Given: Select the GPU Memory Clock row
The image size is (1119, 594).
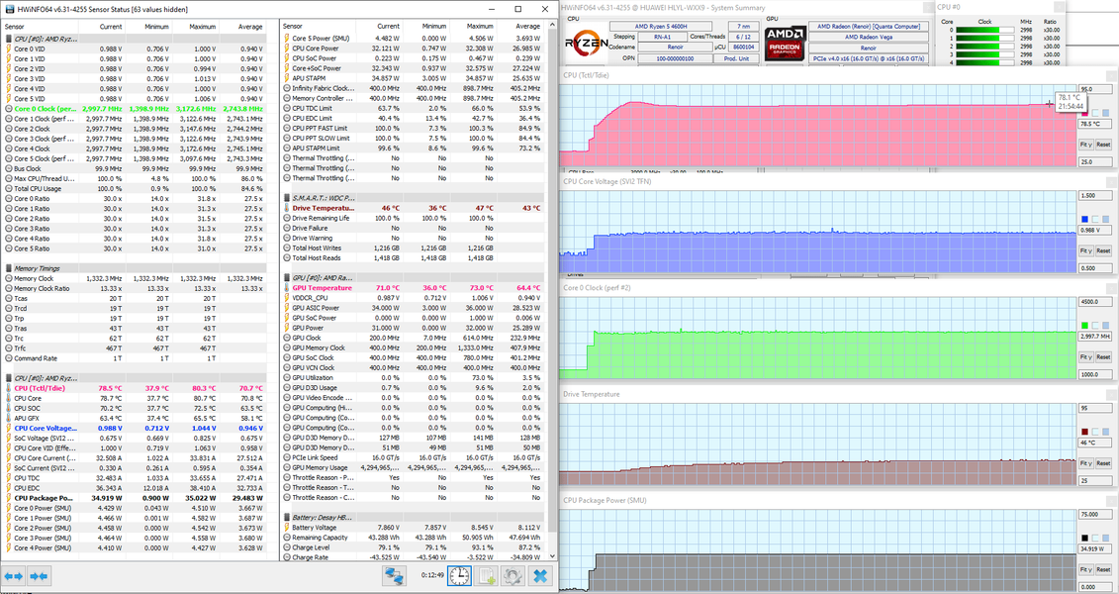Looking at the screenshot, I should pyautogui.click(x=414, y=348).
